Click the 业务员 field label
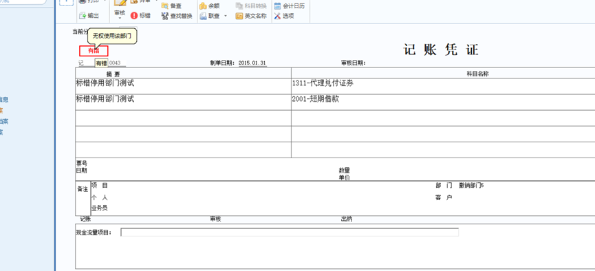 (x=100, y=208)
